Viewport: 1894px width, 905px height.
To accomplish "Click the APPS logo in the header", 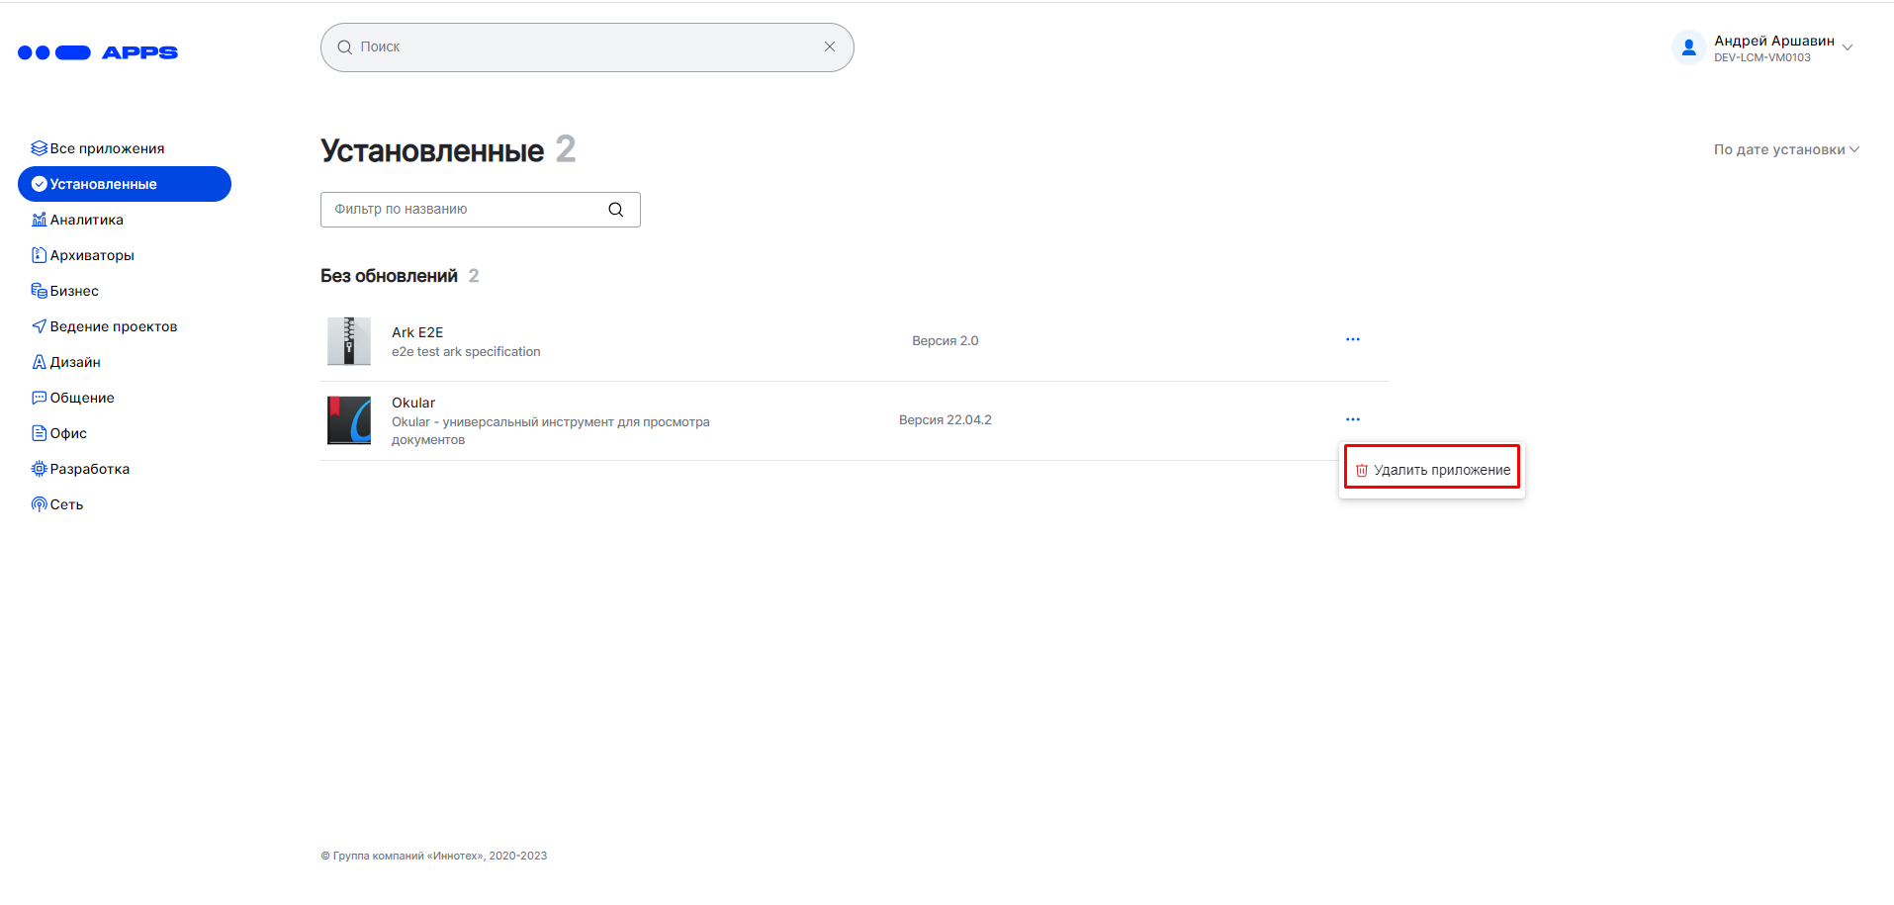I will [98, 52].
